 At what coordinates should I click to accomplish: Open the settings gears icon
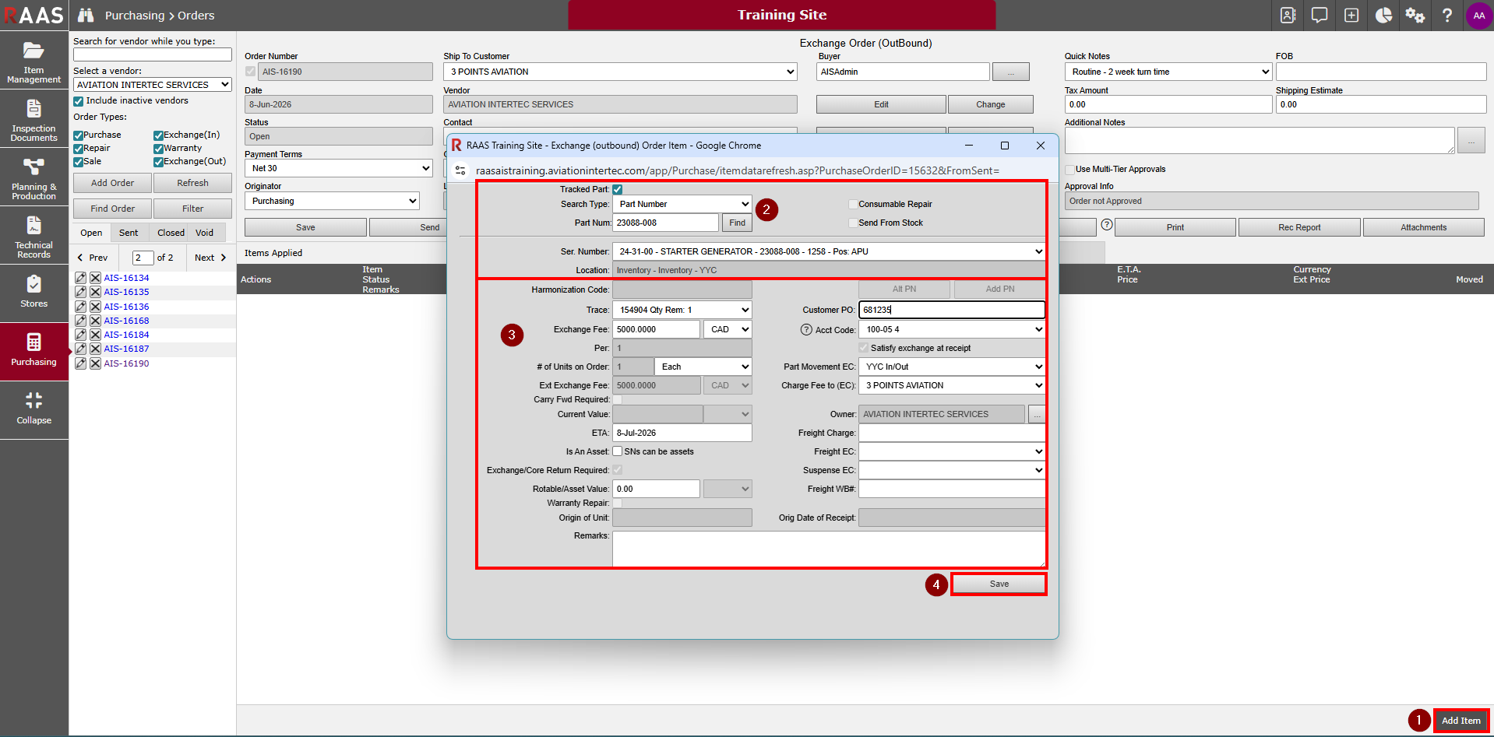click(1415, 16)
